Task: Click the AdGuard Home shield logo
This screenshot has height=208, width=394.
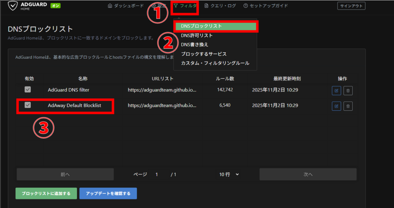Action: click(12, 5)
